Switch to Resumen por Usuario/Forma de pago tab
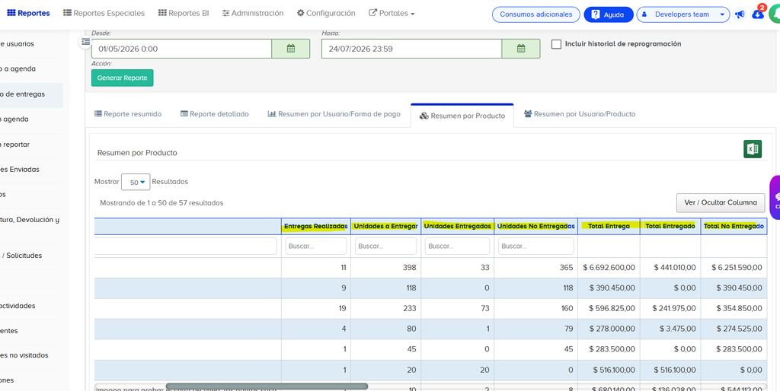This screenshot has height=391, width=780. [x=334, y=114]
